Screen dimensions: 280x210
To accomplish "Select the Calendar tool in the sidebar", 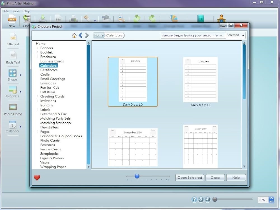I will (x=12, y=127).
